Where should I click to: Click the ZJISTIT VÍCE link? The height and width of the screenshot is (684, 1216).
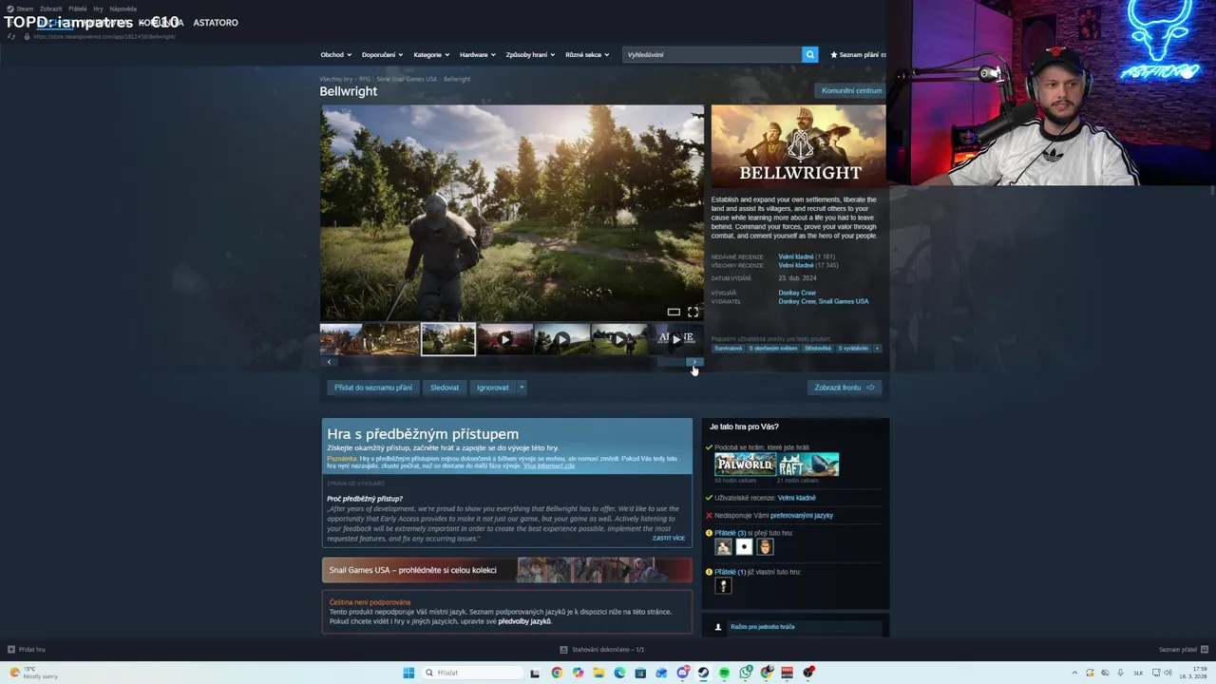669,539
